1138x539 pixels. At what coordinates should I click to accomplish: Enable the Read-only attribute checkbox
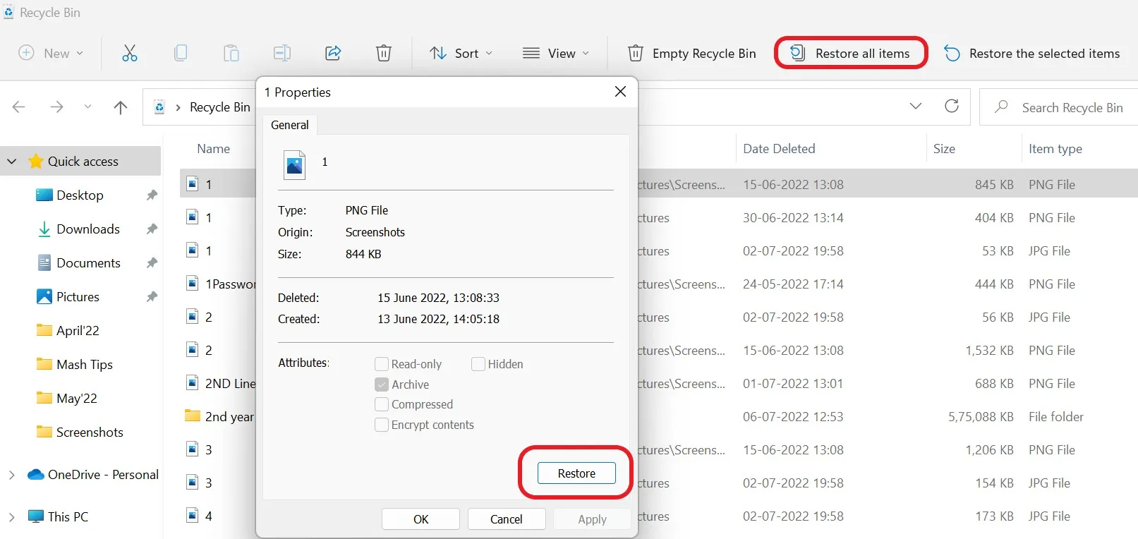382,364
